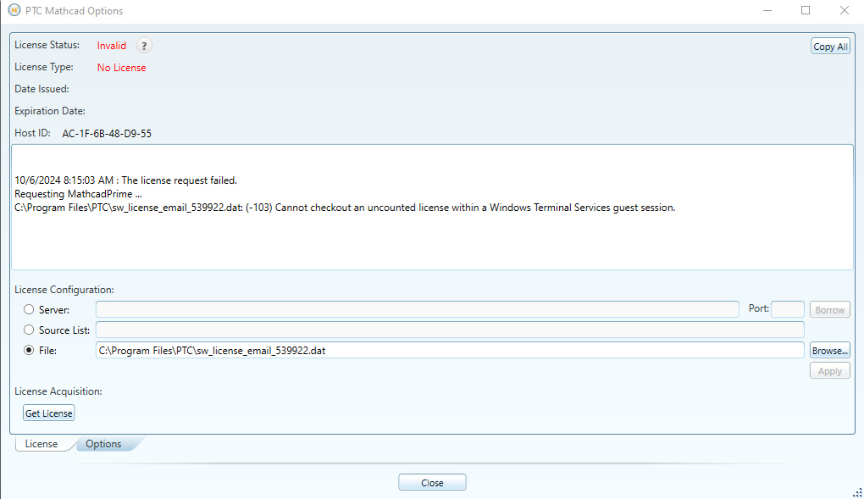Click the Get License button

(48, 413)
